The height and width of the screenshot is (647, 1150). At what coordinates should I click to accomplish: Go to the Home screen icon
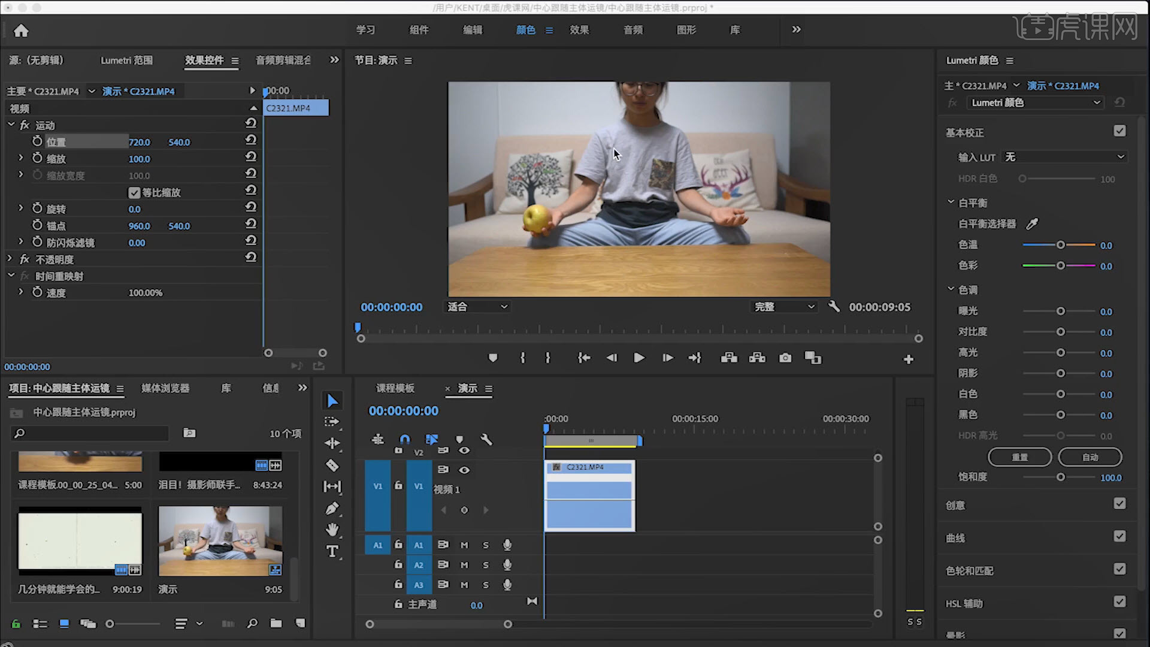coord(21,31)
